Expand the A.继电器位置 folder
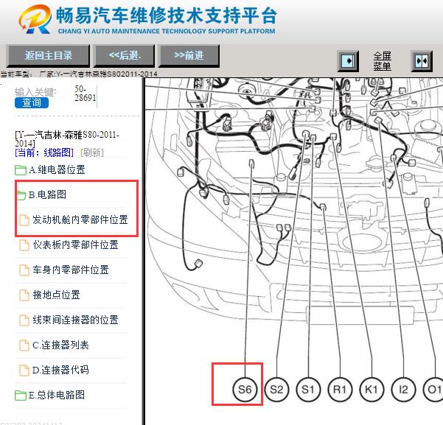 coord(57,169)
